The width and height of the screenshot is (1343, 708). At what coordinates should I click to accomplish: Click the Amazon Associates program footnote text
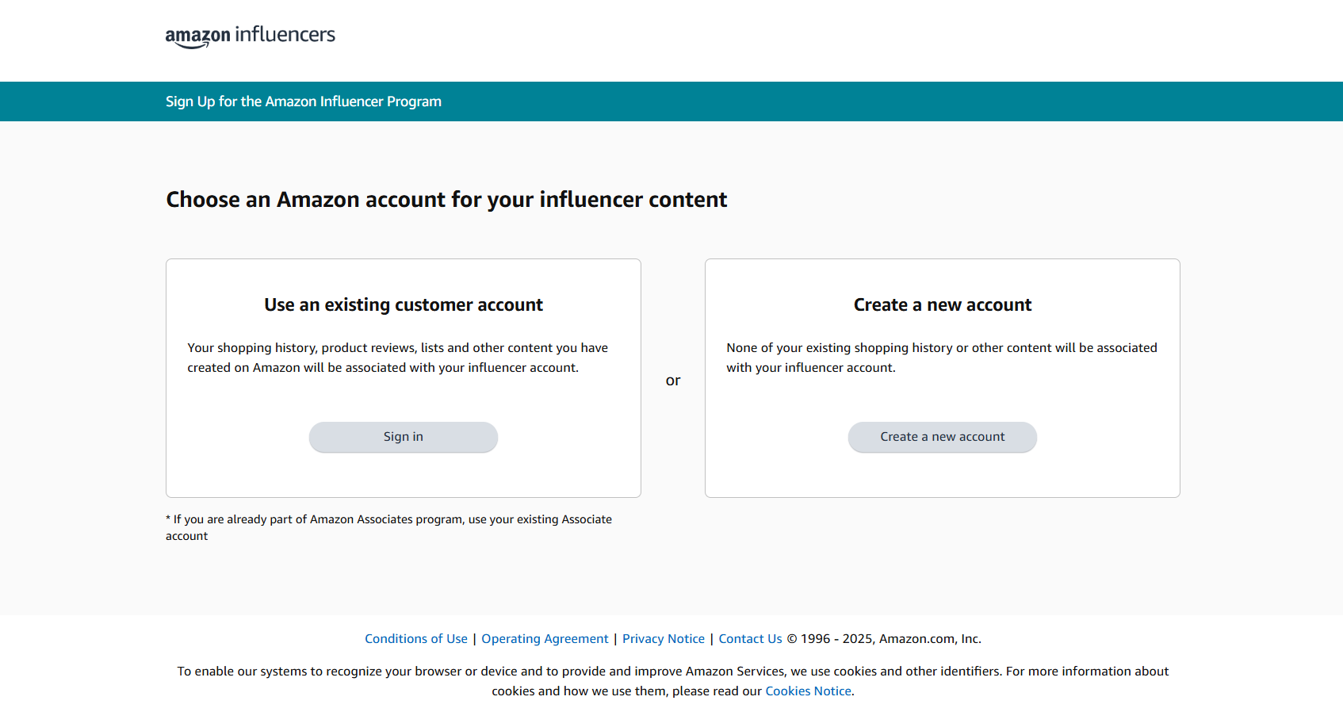[x=388, y=528]
